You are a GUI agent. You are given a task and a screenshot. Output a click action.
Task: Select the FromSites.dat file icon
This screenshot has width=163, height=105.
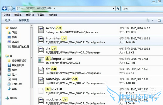(x=41, y=40)
